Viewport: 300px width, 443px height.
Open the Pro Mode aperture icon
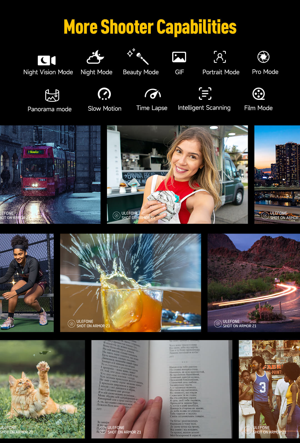(x=263, y=57)
